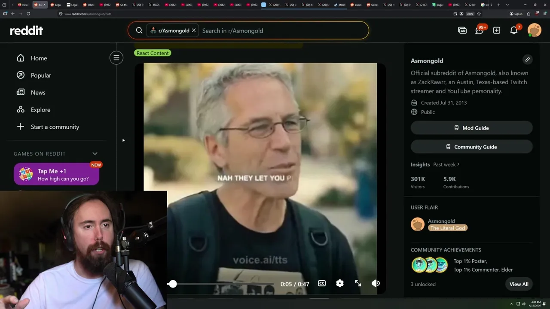The image size is (550, 309).
Task: Toggle closed captions on the video
Action: click(322, 283)
